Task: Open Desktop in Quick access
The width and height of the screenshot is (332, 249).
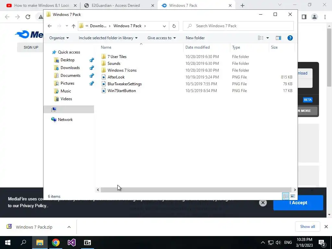Action: [x=67, y=60]
